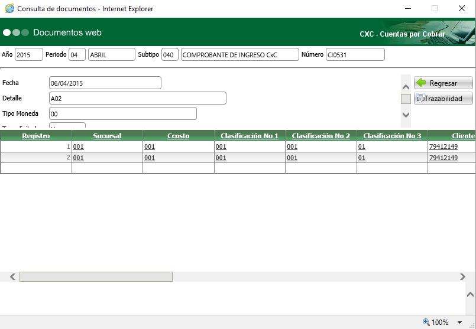The image size is (476, 329).
Task: Click the left arrow of horizontal scrollbar
Action: (12, 276)
